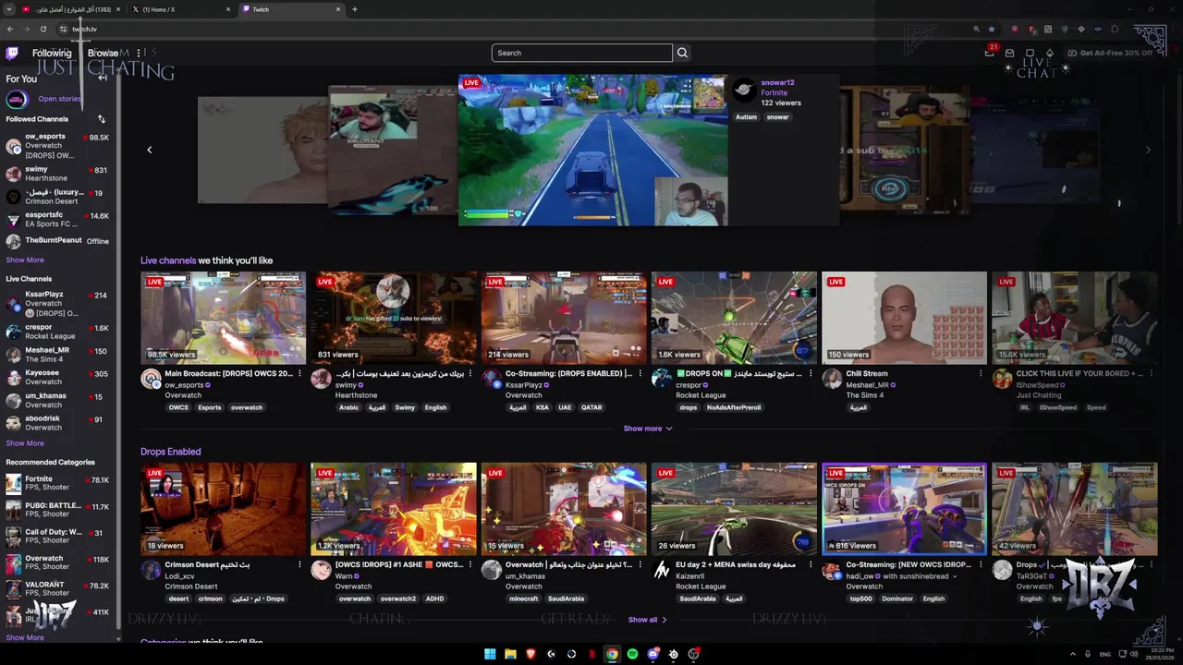Image resolution: width=1183 pixels, height=665 pixels.
Task: Open the hadi_ow channel name
Action: click(x=861, y=576)
